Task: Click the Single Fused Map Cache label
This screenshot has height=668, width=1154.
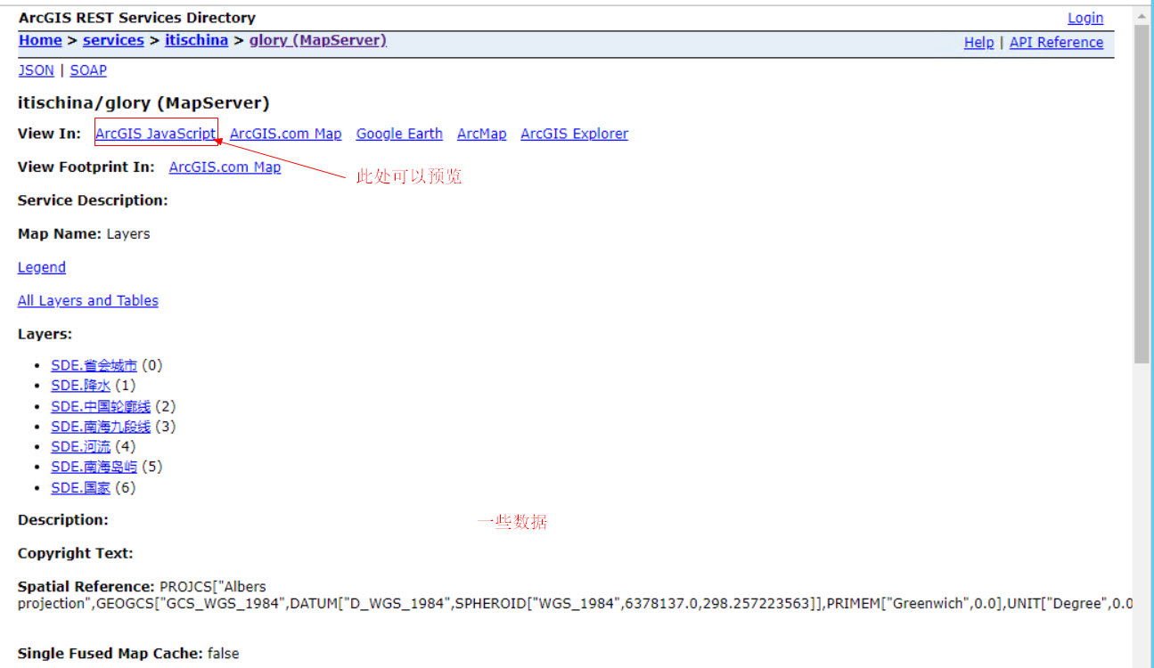Action: [x=110, y=654]
